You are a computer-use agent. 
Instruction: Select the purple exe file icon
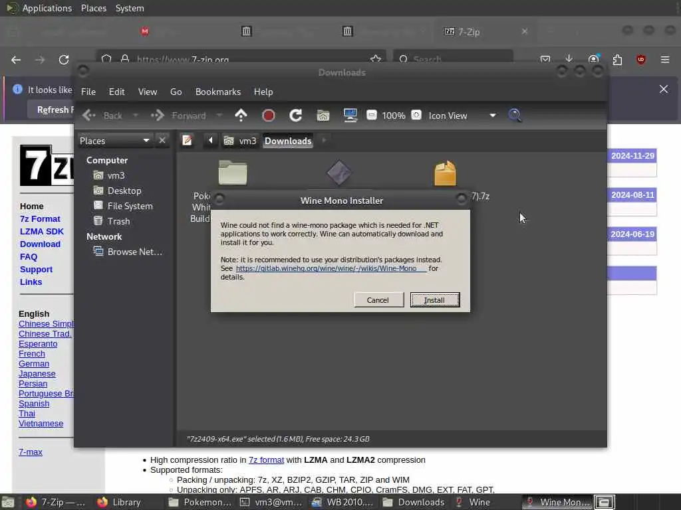pos(339,173)
